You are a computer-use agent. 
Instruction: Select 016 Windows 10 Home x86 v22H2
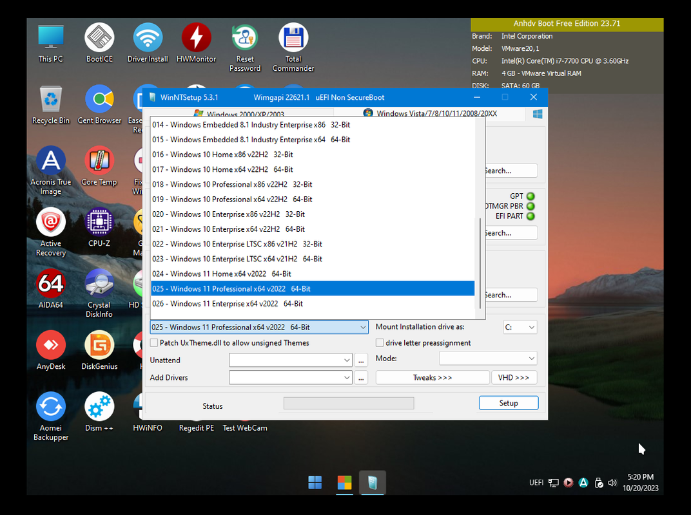point(313,154)
